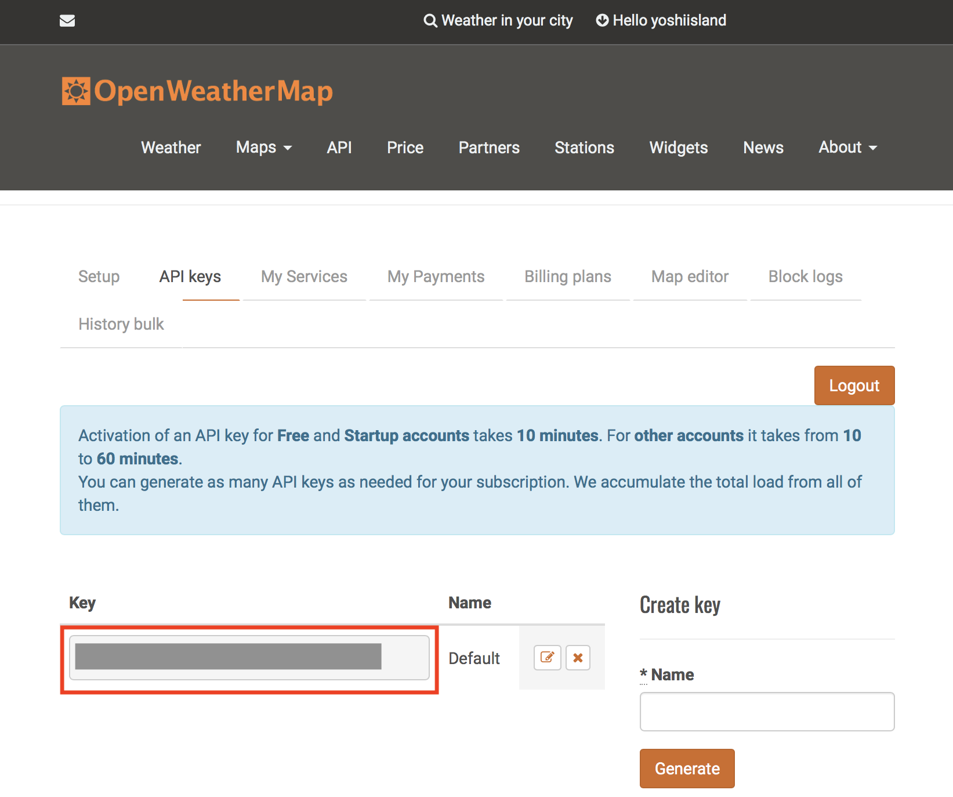Delete the Default API key
This screenshot has height=797, width=953.
(578, 658)
